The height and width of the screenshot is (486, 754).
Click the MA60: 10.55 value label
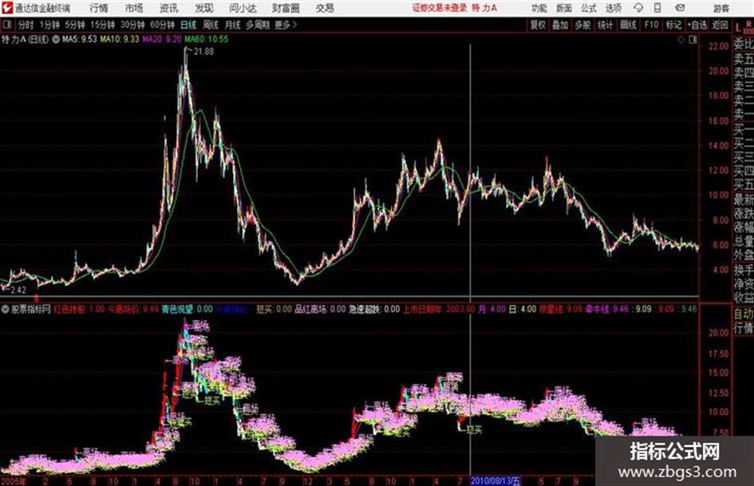(x=207, y=39)
